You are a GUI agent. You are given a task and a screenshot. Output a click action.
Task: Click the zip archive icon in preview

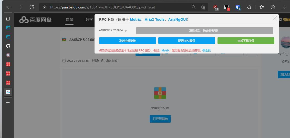tap(160, 93)
